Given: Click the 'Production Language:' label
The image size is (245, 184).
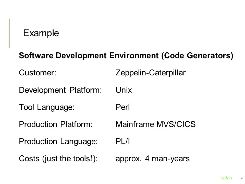Looking at the screenshot, I should pos(58,142).
